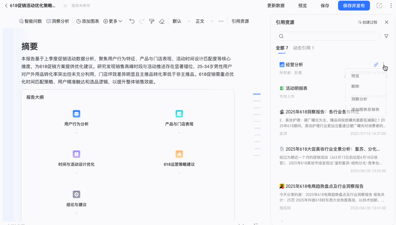This screenshot has width=396, height=225.
Task: Click the 618运营策略建议 outline icon
Action: coord(179,154)
